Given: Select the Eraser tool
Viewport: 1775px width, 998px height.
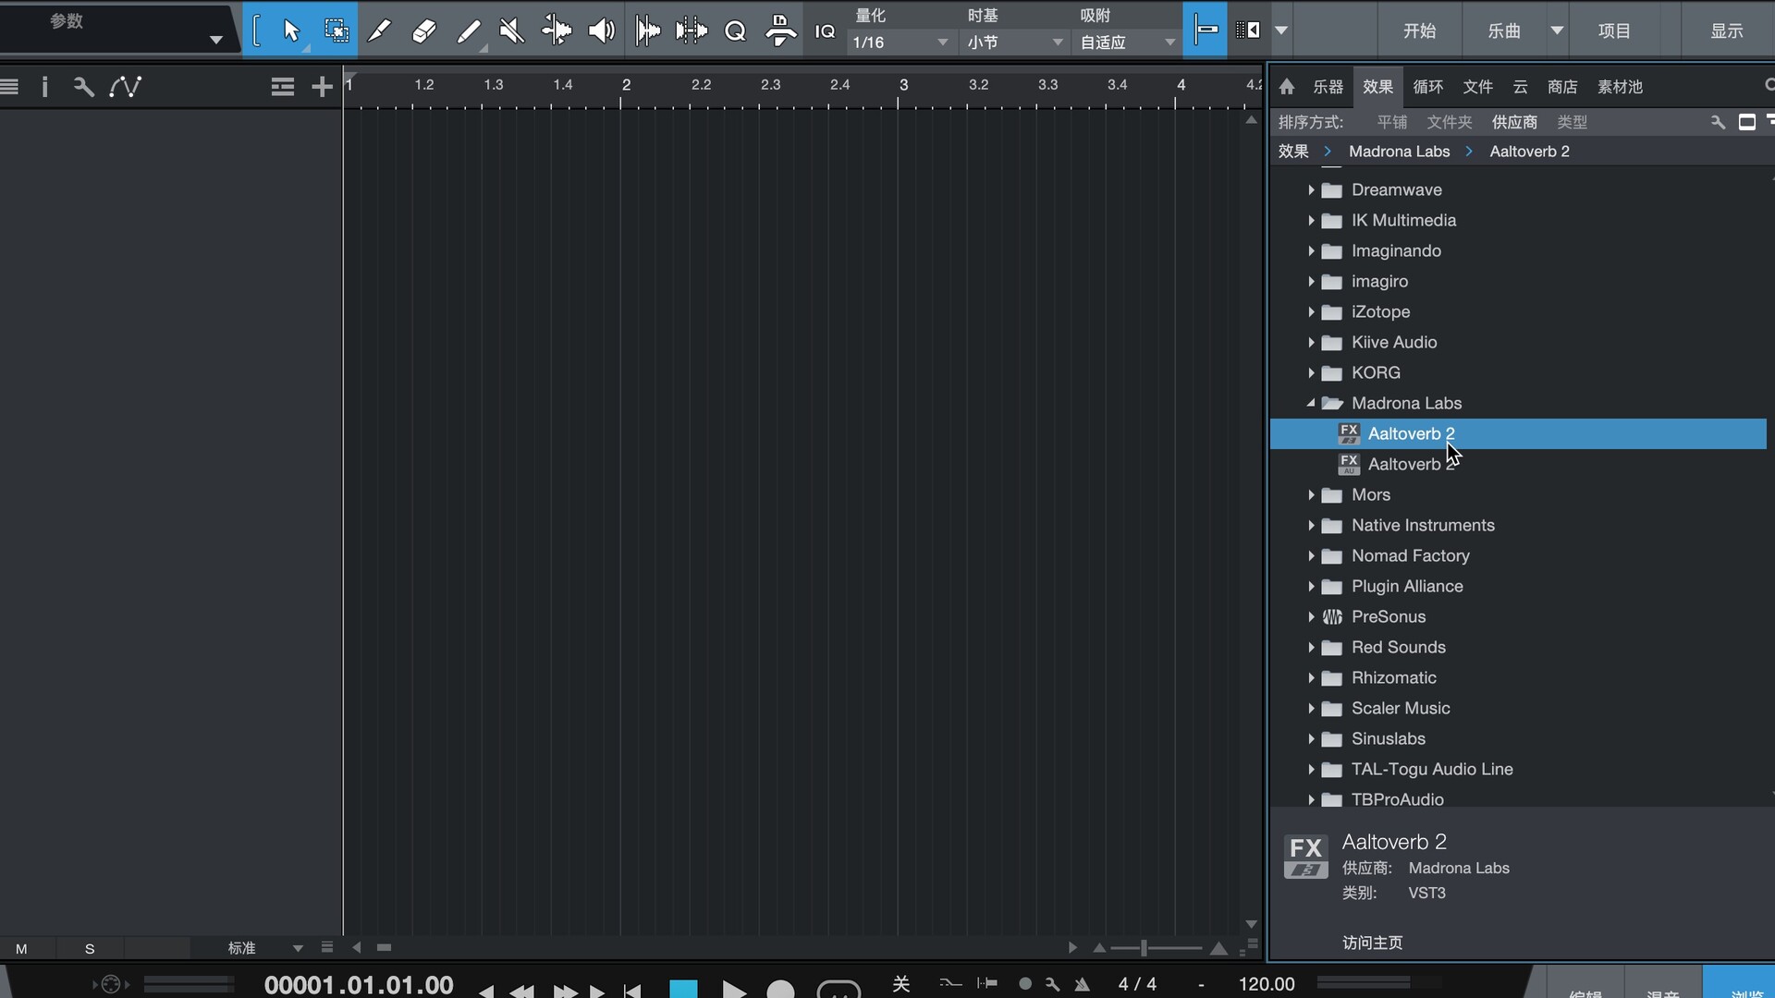Looking at the screenshot, I should point(423,30).
